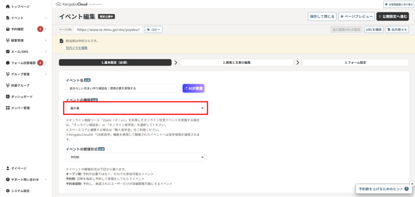Click the 保存して閉じる button
Image resolution: width=415 pixels, height=197 pixels.
322,17
